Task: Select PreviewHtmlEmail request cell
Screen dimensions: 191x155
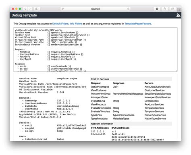Action: point(101,94)
